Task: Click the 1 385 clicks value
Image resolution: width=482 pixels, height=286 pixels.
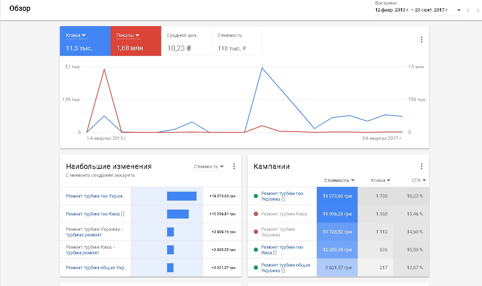Action: [x=382, y=214]
